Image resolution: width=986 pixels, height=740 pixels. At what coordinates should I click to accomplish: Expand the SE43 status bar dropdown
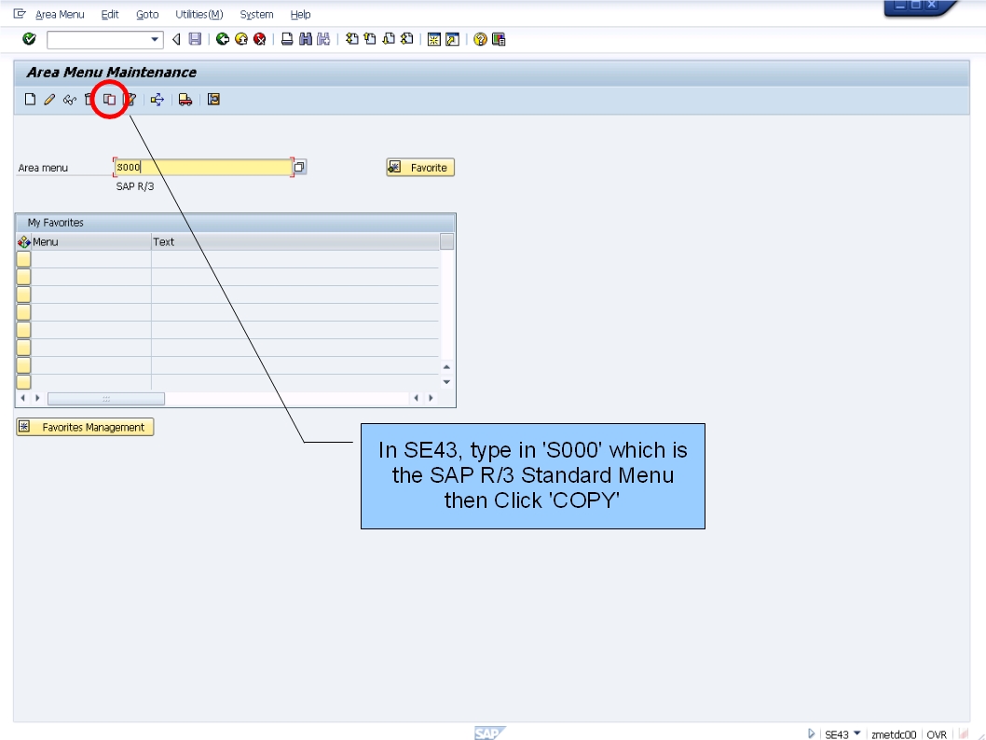click(856, 734)
